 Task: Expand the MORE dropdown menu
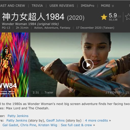coord(107,6)
